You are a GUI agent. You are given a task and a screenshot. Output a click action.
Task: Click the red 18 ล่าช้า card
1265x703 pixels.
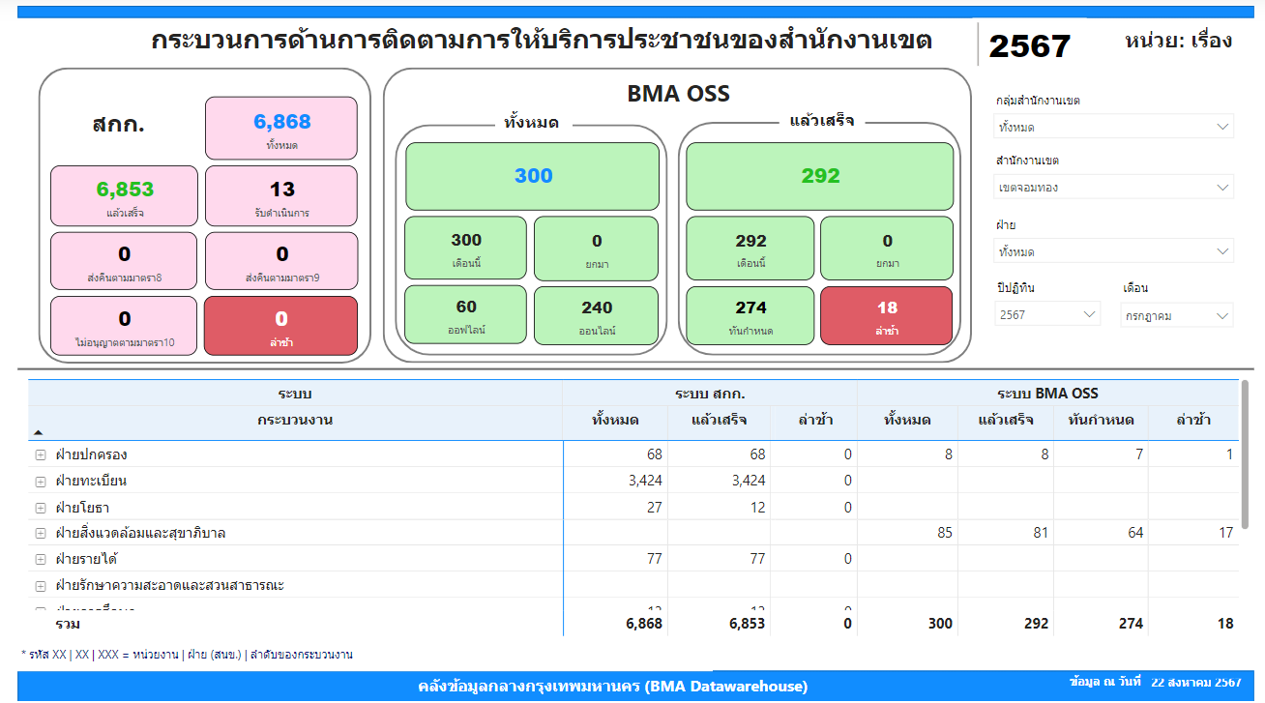pos(886,315)
